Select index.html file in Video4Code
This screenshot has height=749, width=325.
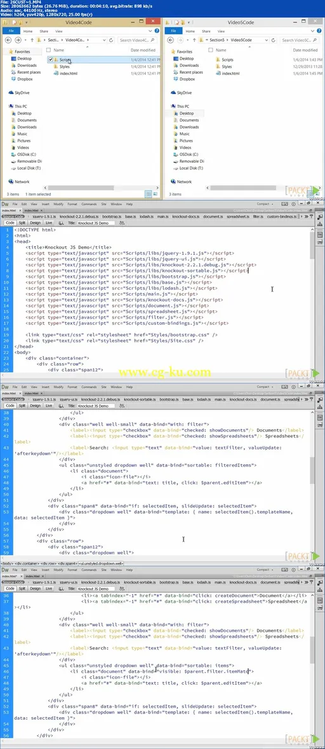pyautogui.click(x=66, y=74)
